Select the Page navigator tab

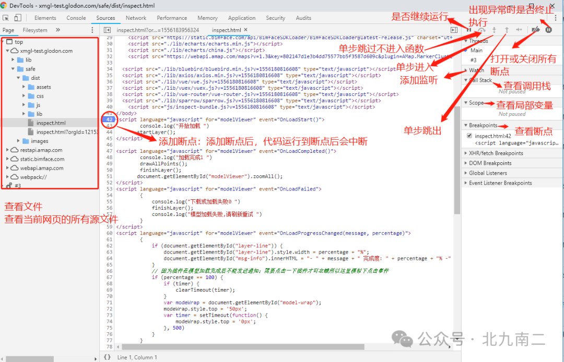[8, 30]
